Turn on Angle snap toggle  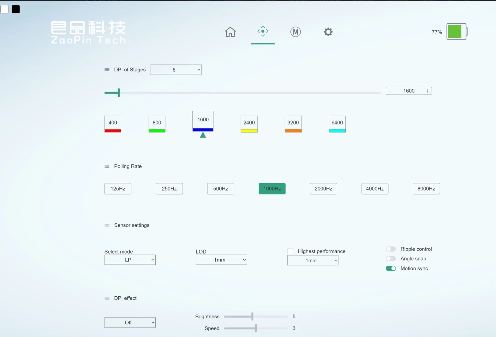point(391,259)
